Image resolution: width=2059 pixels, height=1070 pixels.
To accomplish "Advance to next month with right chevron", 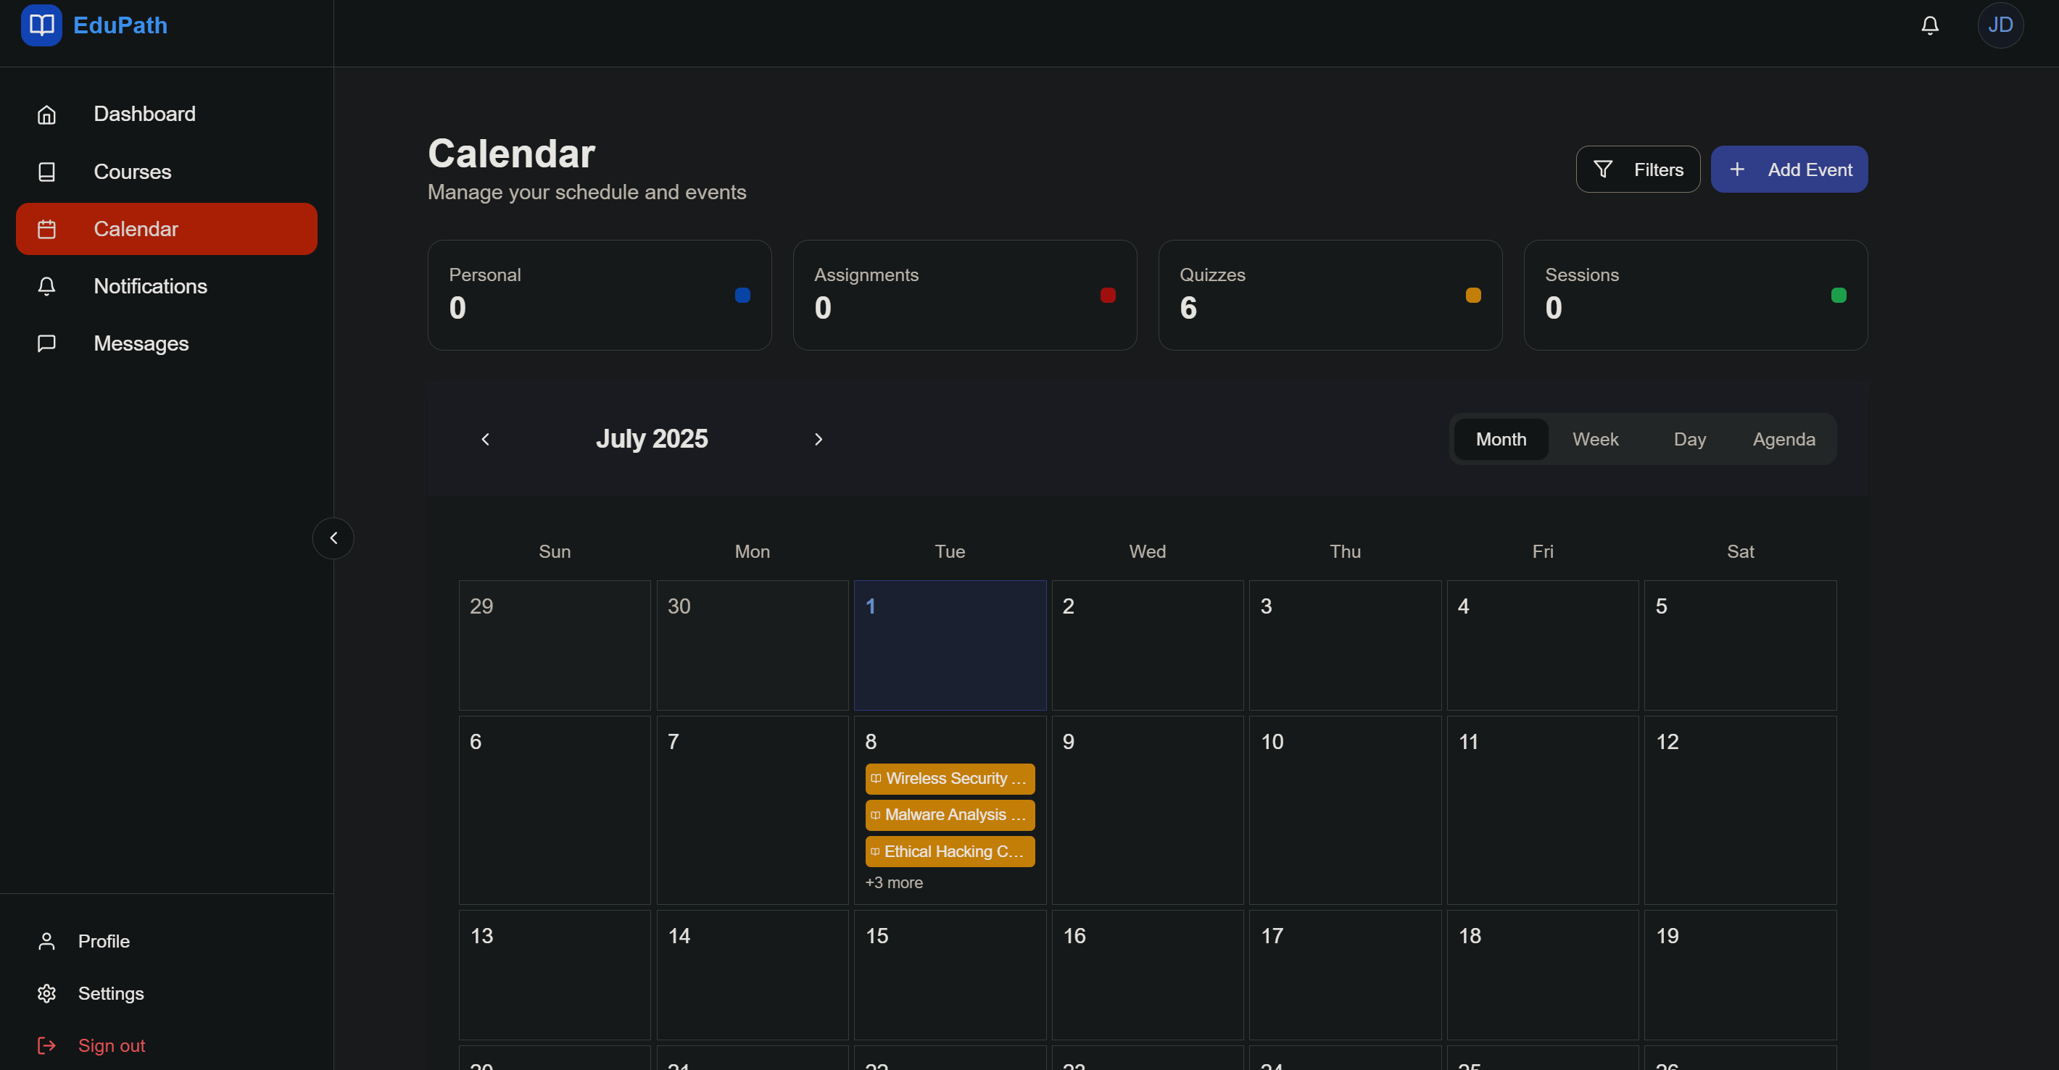I will [818, 439].
